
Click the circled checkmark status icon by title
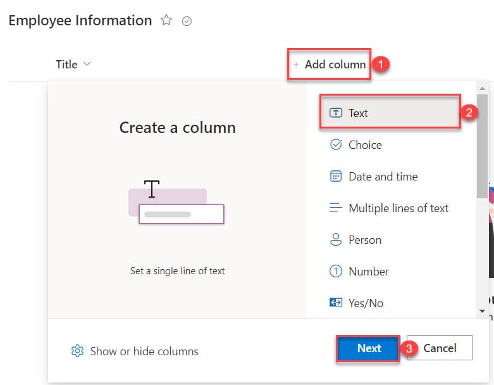[x=187, y=21]
